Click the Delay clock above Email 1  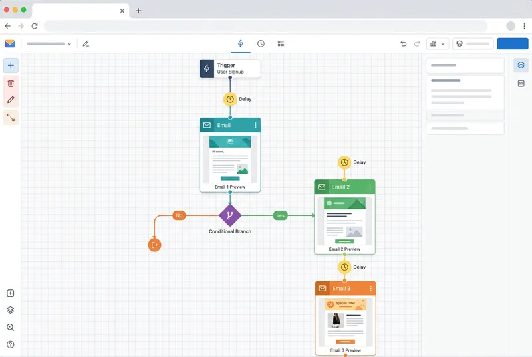(x=230, y=99)
